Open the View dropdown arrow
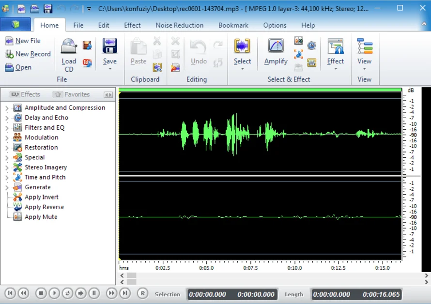 coord(365,69)
